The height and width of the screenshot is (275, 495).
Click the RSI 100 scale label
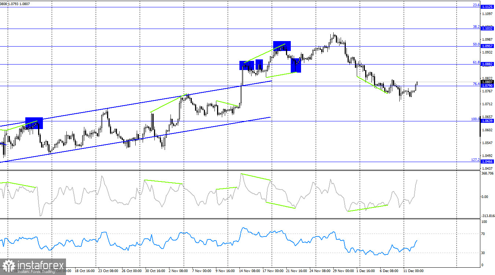click(x=484, y=222)
